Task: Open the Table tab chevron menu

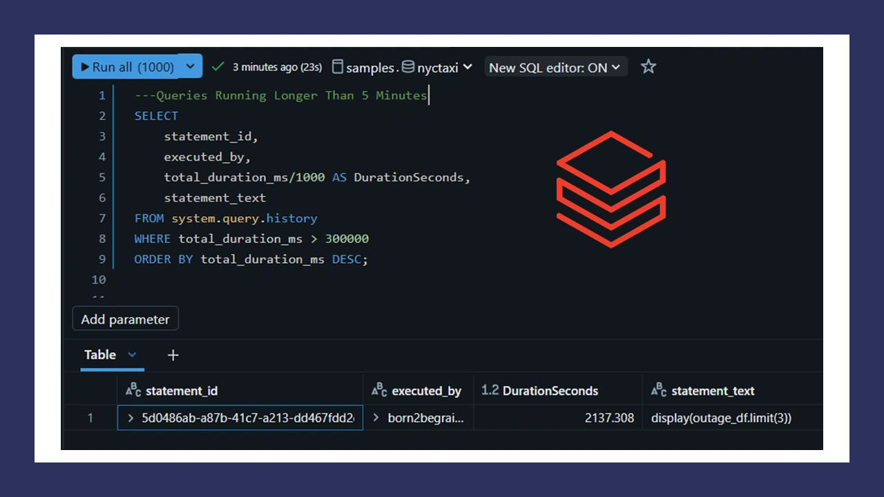Action: click(x=132, y=355)
